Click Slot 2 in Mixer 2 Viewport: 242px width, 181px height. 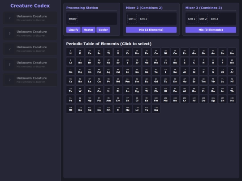143,19
